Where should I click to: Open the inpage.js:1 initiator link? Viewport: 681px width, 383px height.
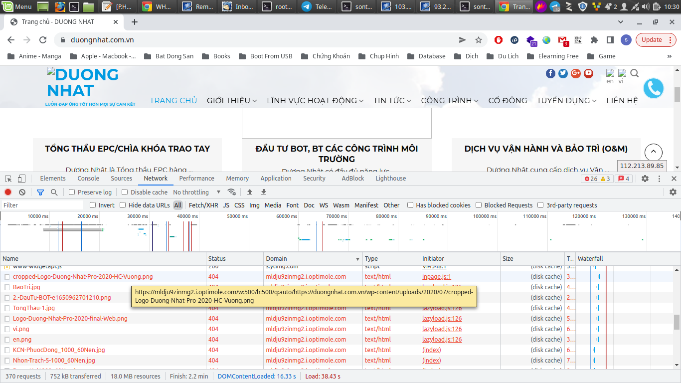pyautogui.click(x=437, y=277)
